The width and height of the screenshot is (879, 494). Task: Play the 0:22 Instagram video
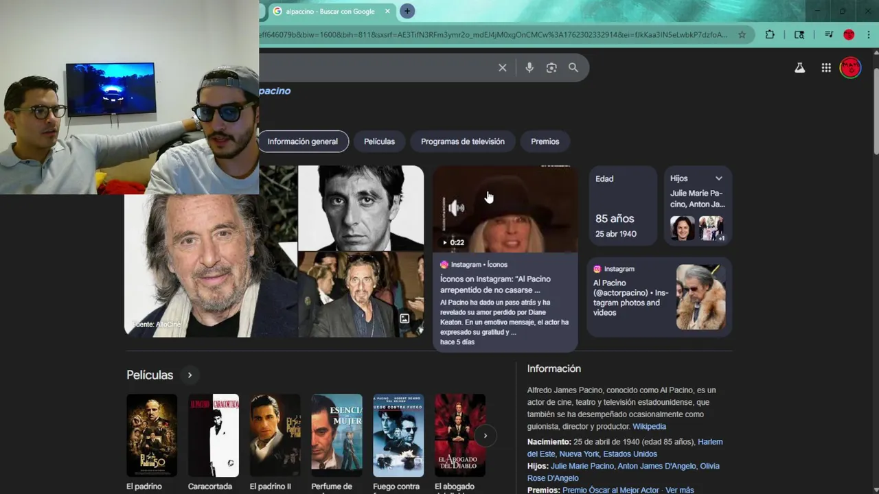[453, 242]
